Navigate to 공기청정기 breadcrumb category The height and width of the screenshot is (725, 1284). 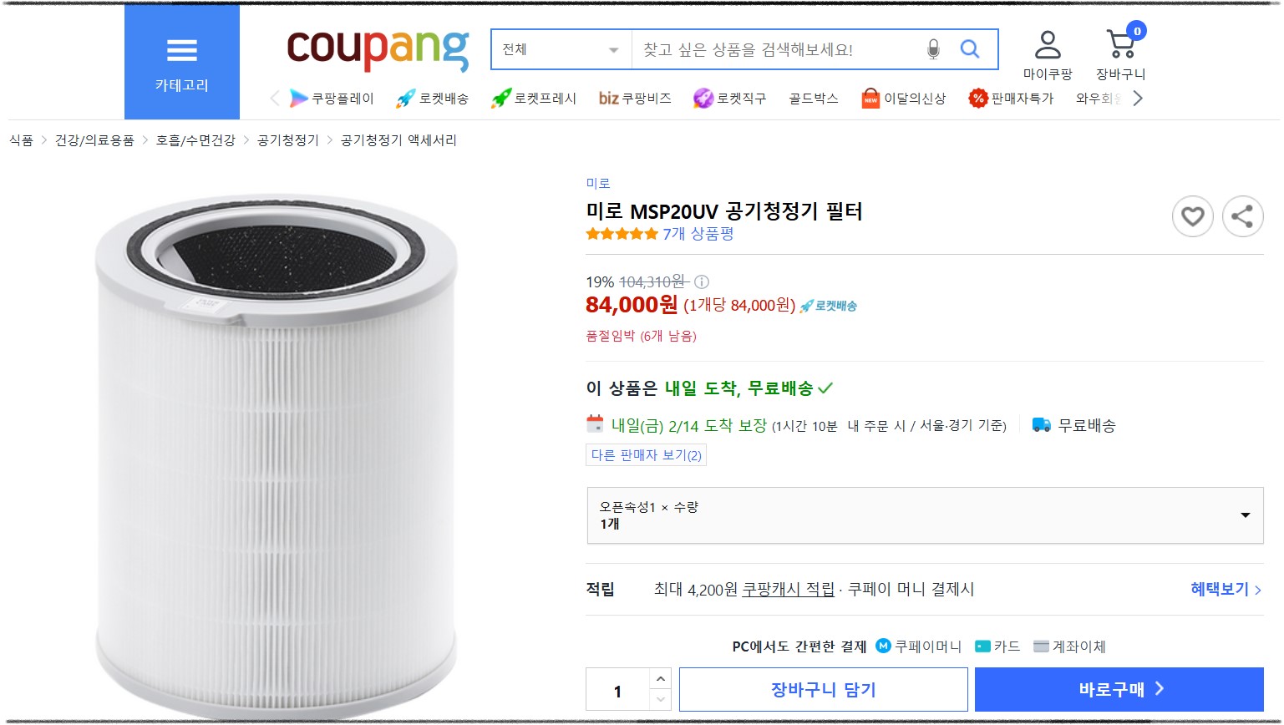coord(286,140)
